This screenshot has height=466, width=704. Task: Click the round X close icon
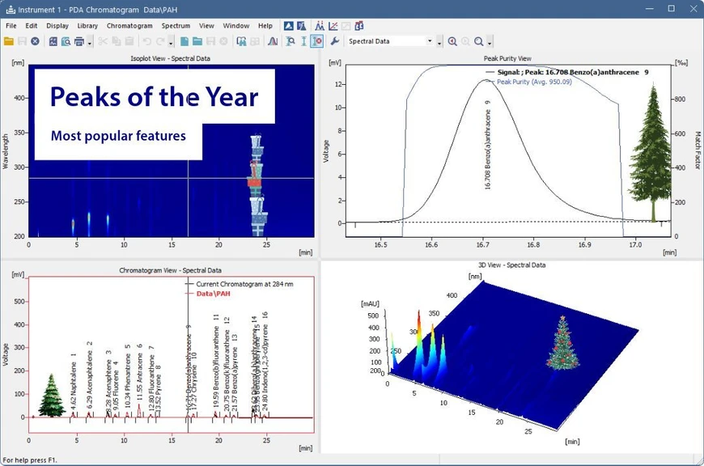click(35, 41)
